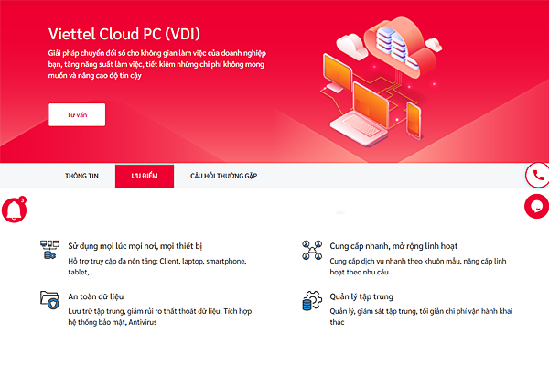This screenshot has height=366, width=549.
Task: Click text 'Hỗ trợ truy cập đa nền tảng'
Action: coord(113,261)
